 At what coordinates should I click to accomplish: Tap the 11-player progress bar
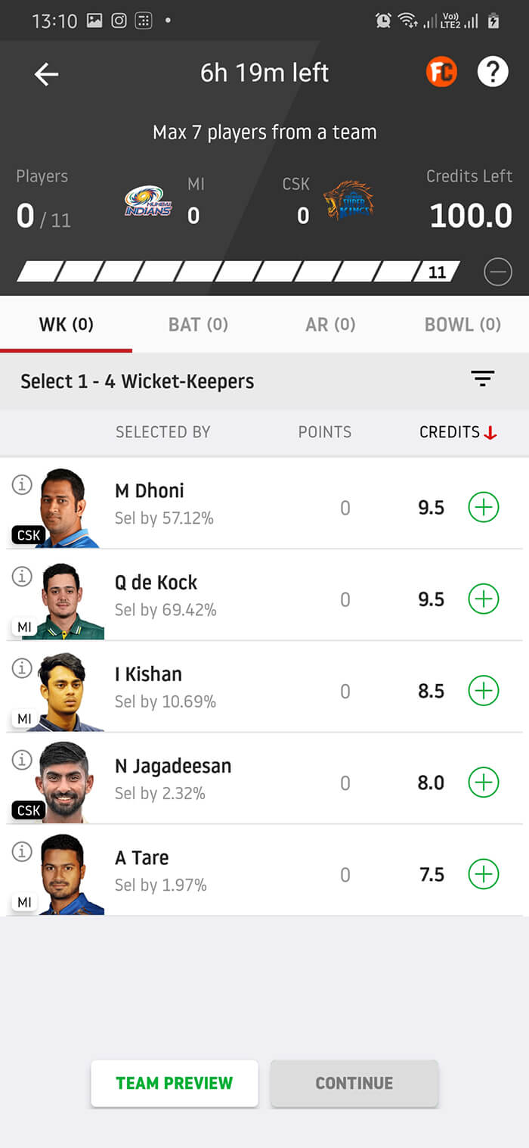click(x=238, y=272)
